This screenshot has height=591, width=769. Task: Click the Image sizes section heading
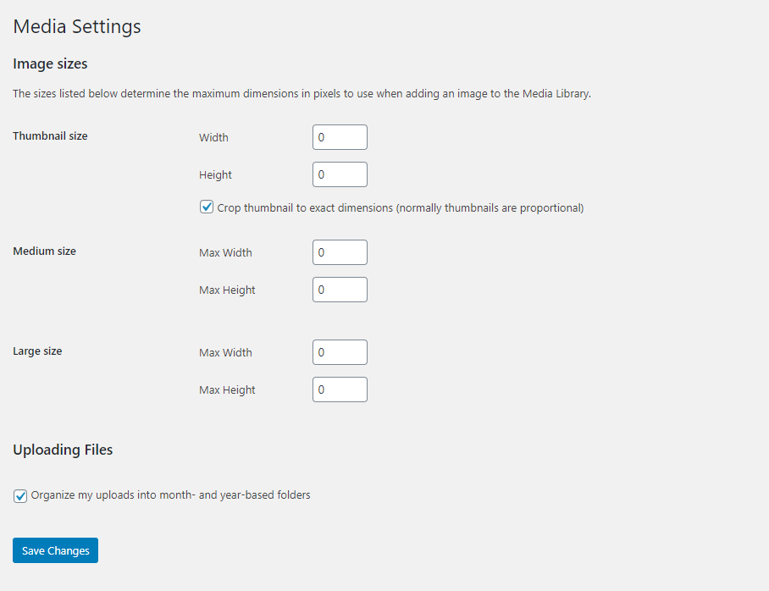50,64
